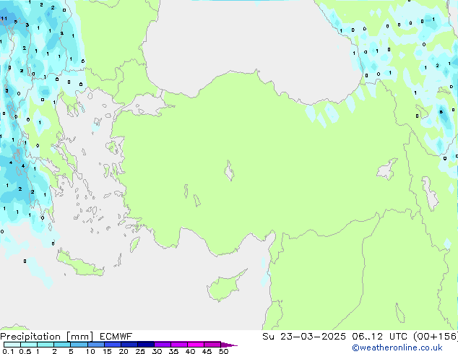The height and width of the screenshot is (354, 458).
Task: Click the "30" legend scale label
Action: coord(157,351)
